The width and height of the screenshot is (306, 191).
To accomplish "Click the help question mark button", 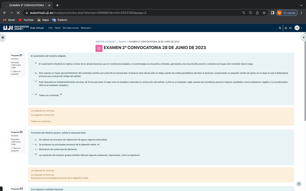I will pyautogui.click(x=299, y=184).
